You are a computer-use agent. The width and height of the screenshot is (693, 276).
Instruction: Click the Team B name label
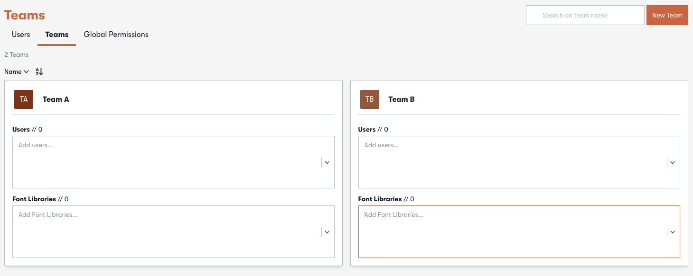pyautogui.click(x=401, y=99)
